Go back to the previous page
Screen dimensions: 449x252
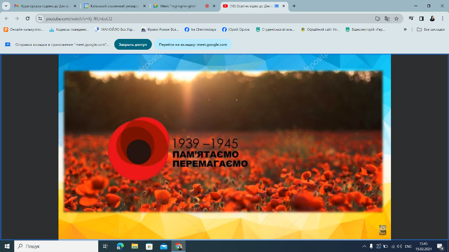[6, 19]
